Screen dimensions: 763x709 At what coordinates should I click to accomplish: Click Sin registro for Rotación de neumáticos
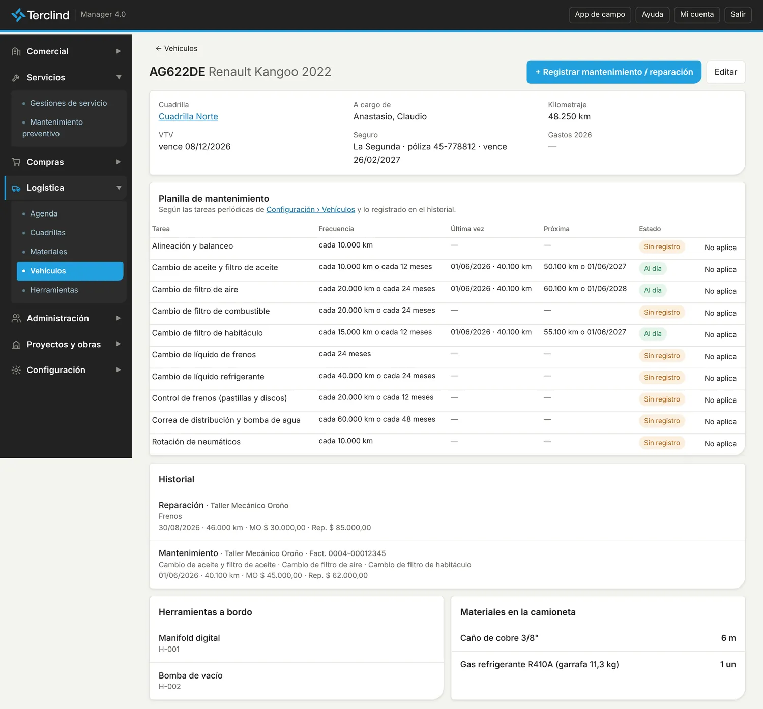tap(662, 443)
